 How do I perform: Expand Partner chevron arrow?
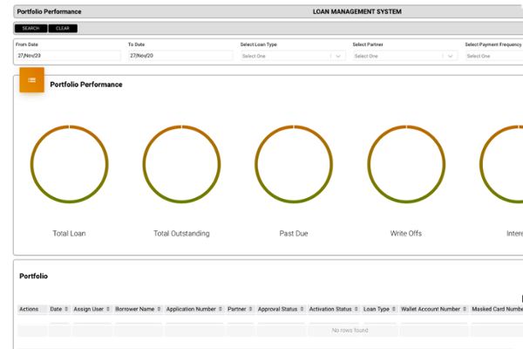pos(450,56)
